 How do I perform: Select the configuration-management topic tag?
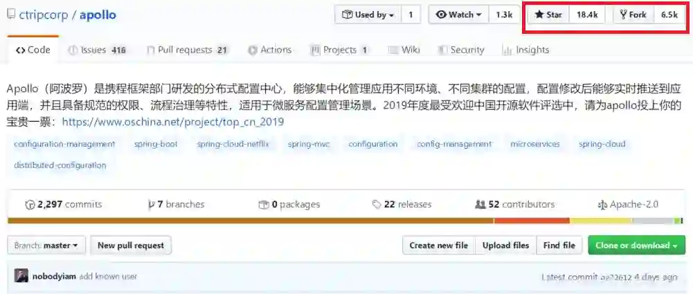pos(64,144)
